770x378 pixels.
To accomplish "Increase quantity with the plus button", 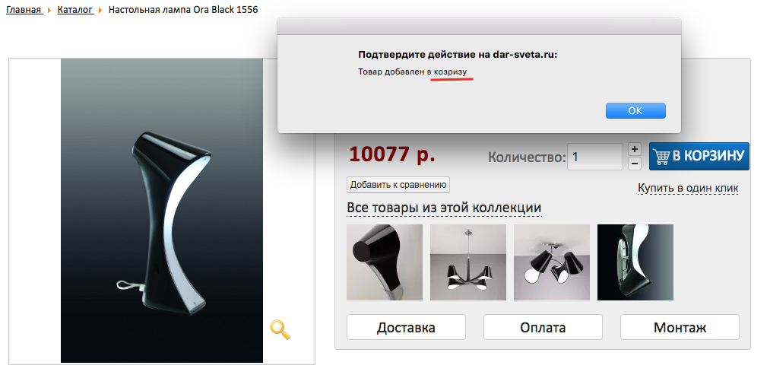I will click(635, 149).
